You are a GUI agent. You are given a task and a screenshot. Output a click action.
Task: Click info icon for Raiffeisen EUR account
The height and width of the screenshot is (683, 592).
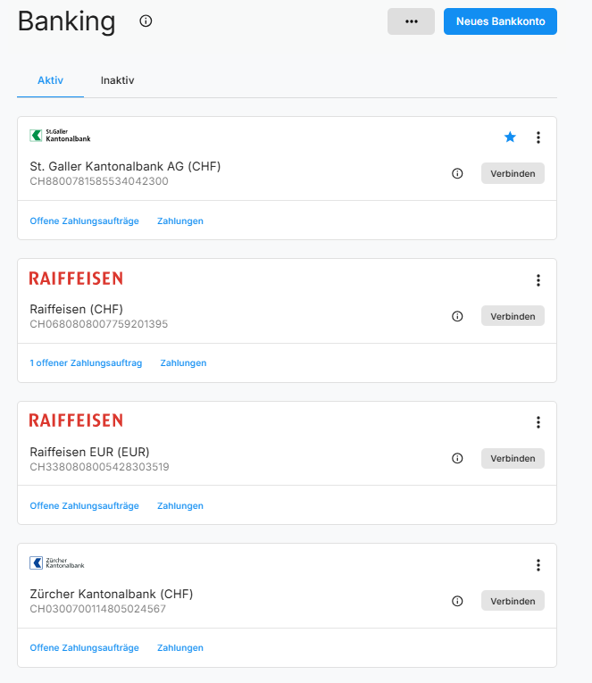pos(458,458)
